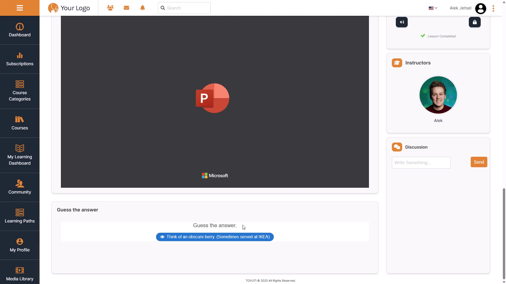This screenshot has width=506, height=284.
Task: Click the instructor name Alek
Action: 438,121
